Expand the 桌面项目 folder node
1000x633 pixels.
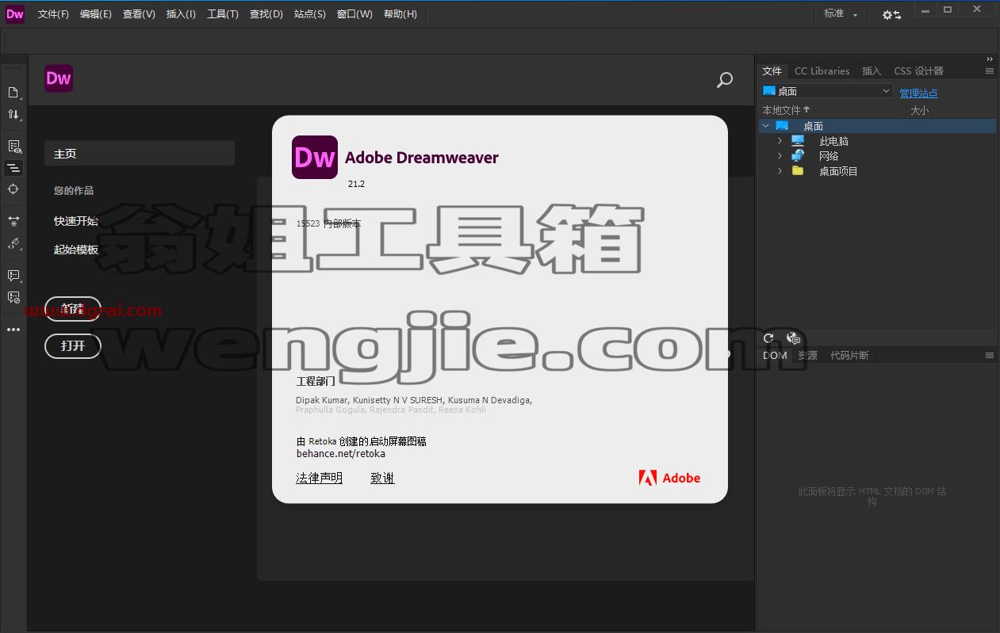[x=780, y=171]
